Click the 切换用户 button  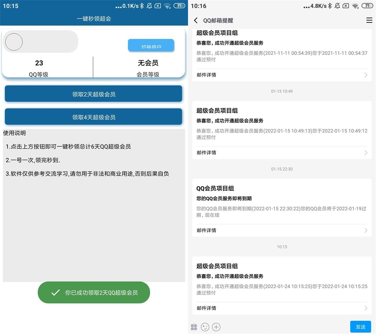(151, 45)
